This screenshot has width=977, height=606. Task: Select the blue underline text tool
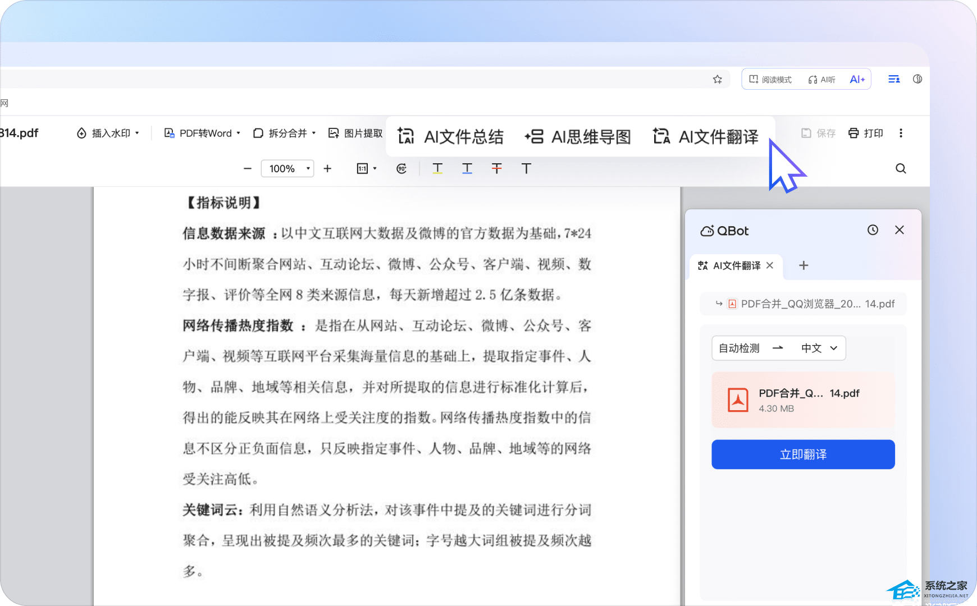[x=467, y=168]
